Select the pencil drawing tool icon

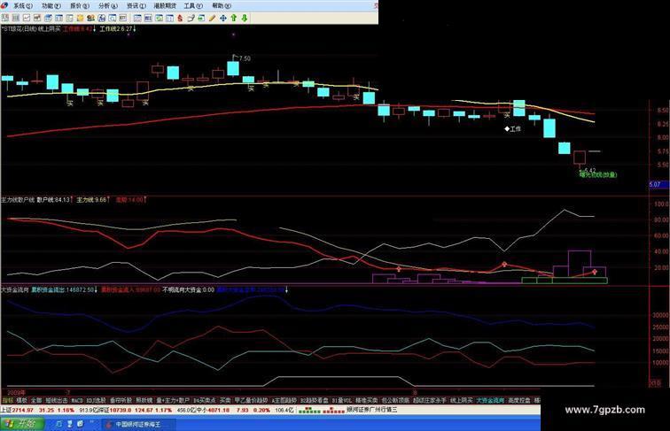click(212, 18)
